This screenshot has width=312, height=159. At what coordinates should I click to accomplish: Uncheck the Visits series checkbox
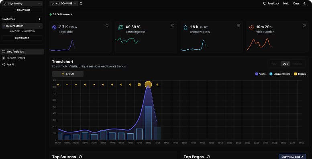257,74
